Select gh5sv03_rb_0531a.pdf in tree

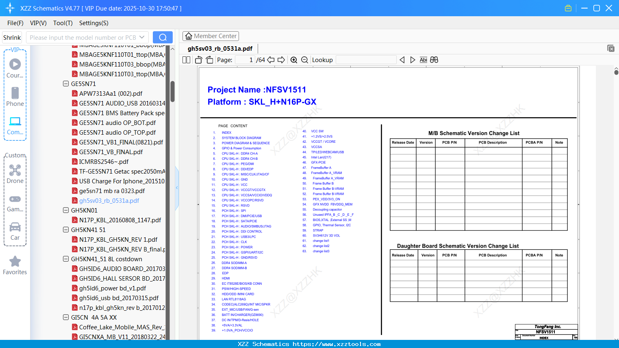pyautogui.click(x=109, y=201)
